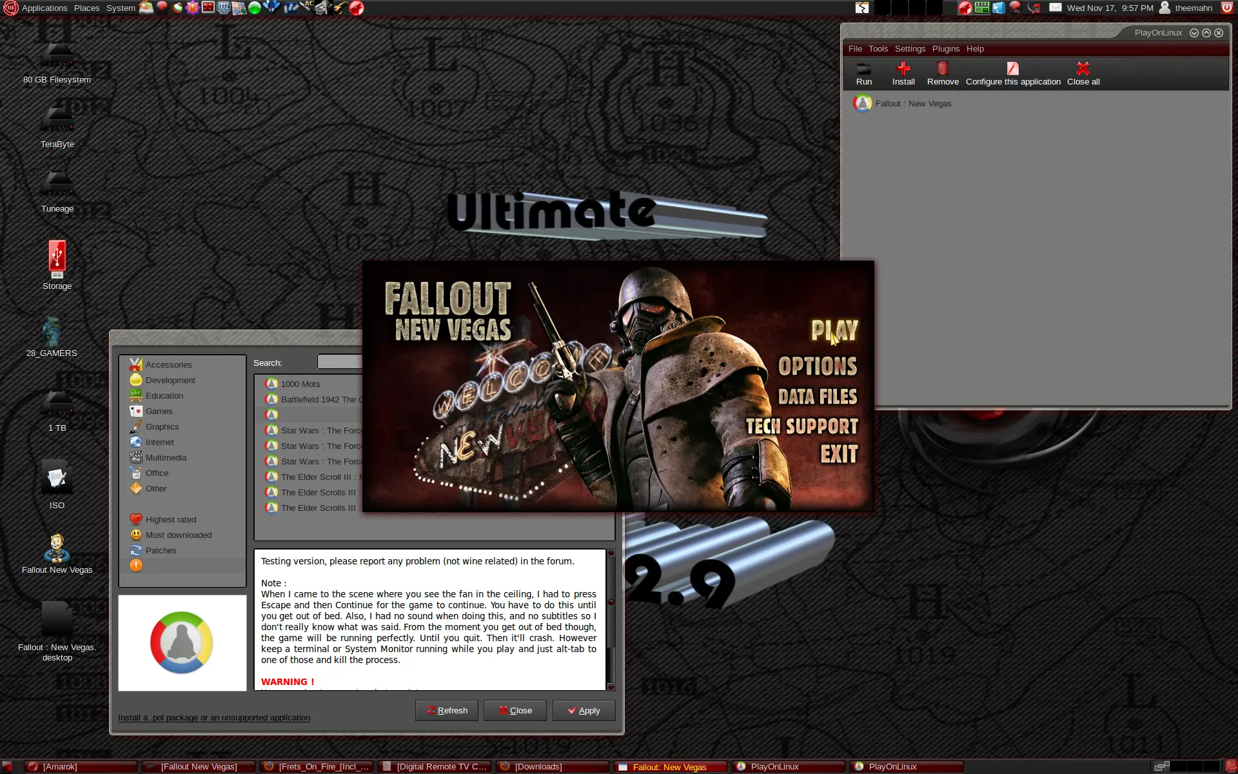Select Fallout : New Vegas in PlayOnLinux list
The width and height of the screenshot is (1238, 774).
coord(913,103)
